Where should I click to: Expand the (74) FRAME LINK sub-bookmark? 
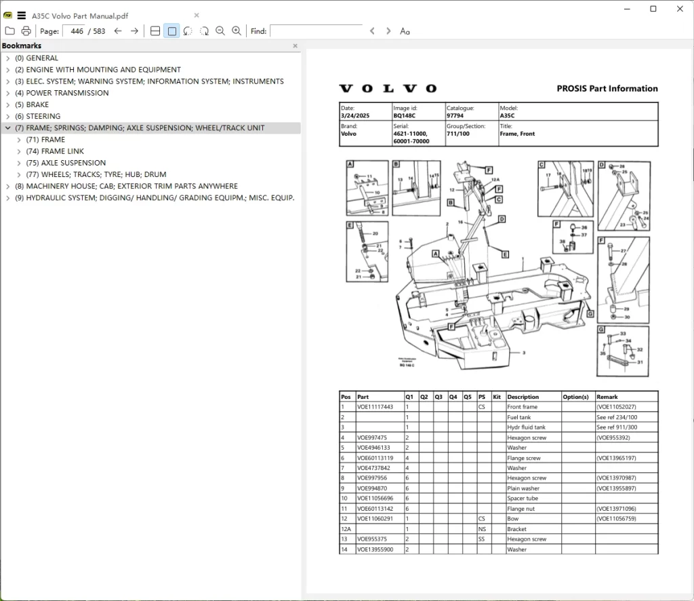(x=18, y=151)
